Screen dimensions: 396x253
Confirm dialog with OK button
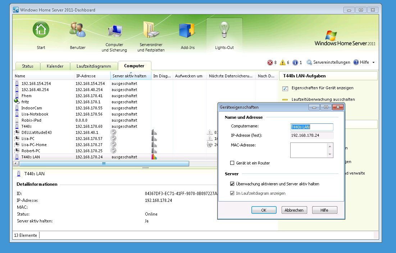pyautogui.click(x=264, y=210)
